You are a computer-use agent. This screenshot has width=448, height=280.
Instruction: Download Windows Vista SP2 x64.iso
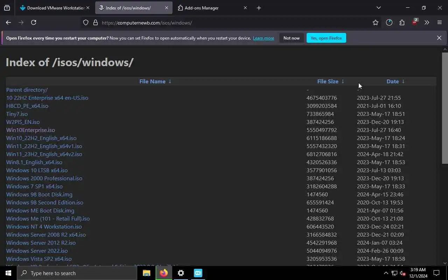pos(39,259)
